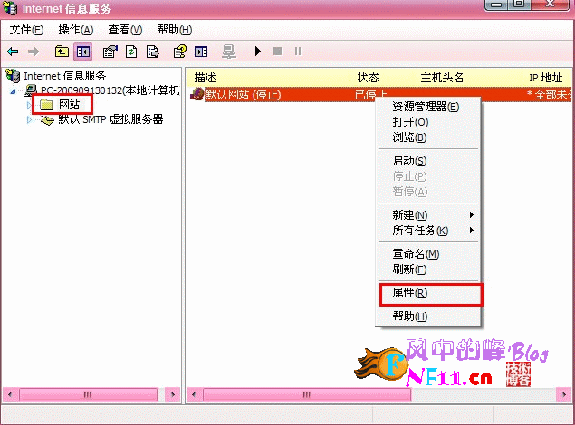Collapse the PC-200909130132 tree node
Image resolution: width=575 pixels, height=425 pixels.
tap(14, 91)
